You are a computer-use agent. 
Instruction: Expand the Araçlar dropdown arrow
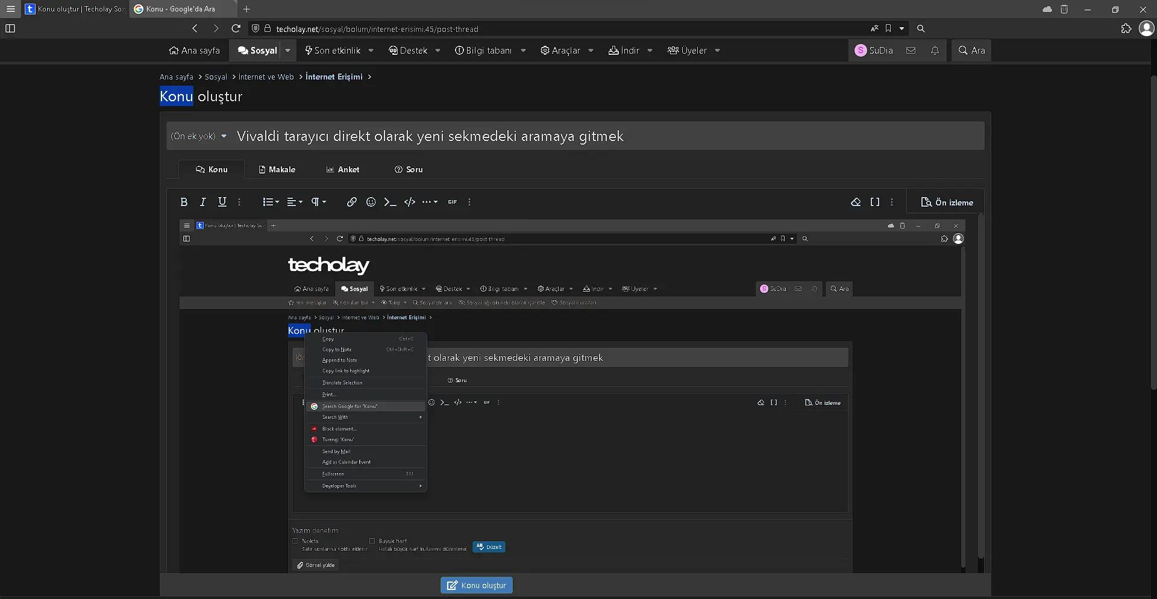(x=591, y=51)
